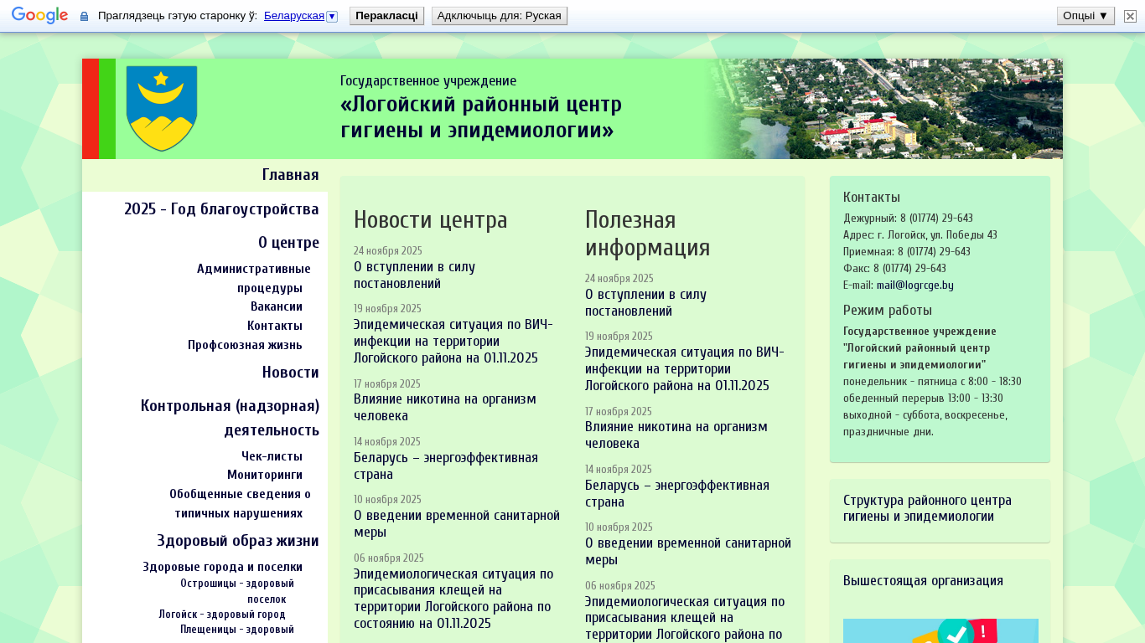1145x643 pixels.
Task: Open Здоровый образ жизни menu item
Action: [x=238, y=540]
